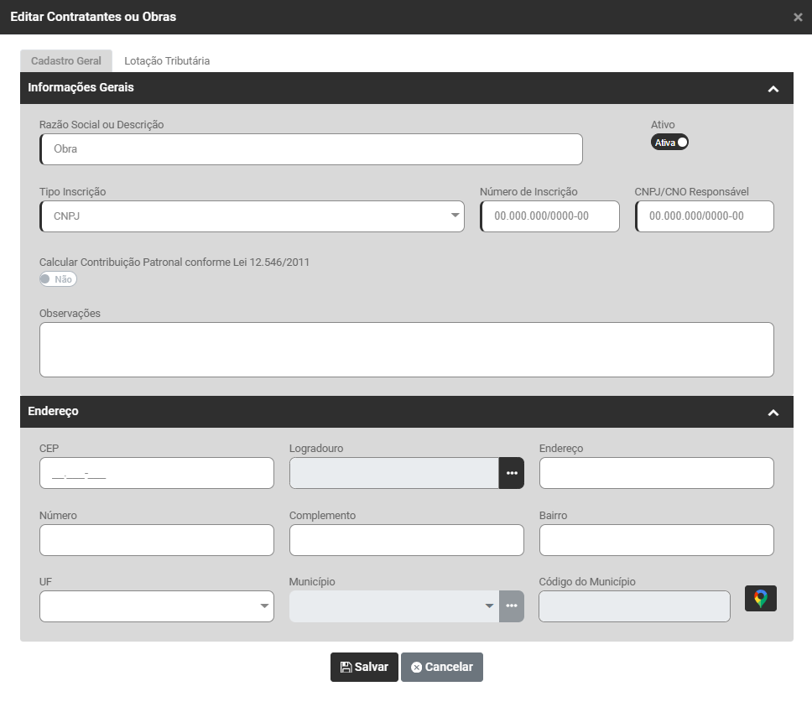The width and height of the screenshot is (812, 707).
Task: Click the Google Maps location pin icon
Action: click(760, 599)
